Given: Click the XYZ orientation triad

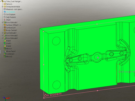Looking at the screenshot, I should 6,98.
